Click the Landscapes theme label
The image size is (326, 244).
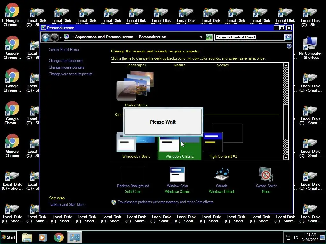(x=136, y=65)
